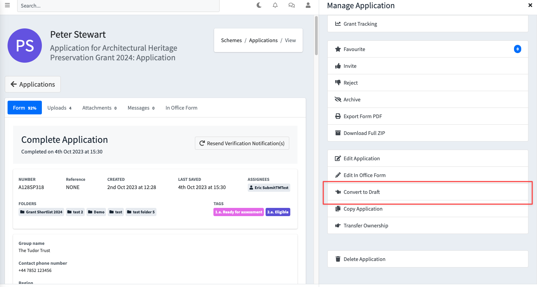Close the Manage Application panel
This screenshot has width=537, height=287.
click(530, 5)
